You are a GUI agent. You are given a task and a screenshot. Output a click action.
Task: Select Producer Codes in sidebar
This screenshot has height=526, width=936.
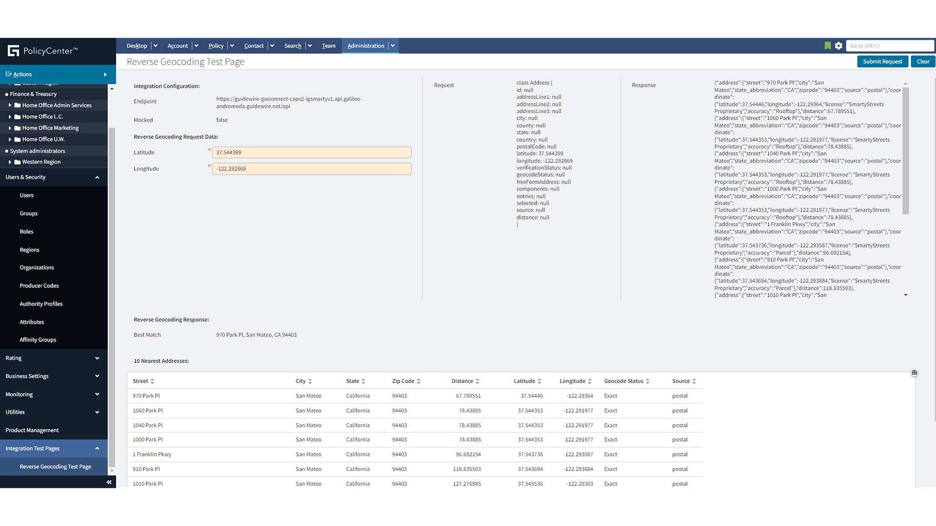click(x=39, y=286)
